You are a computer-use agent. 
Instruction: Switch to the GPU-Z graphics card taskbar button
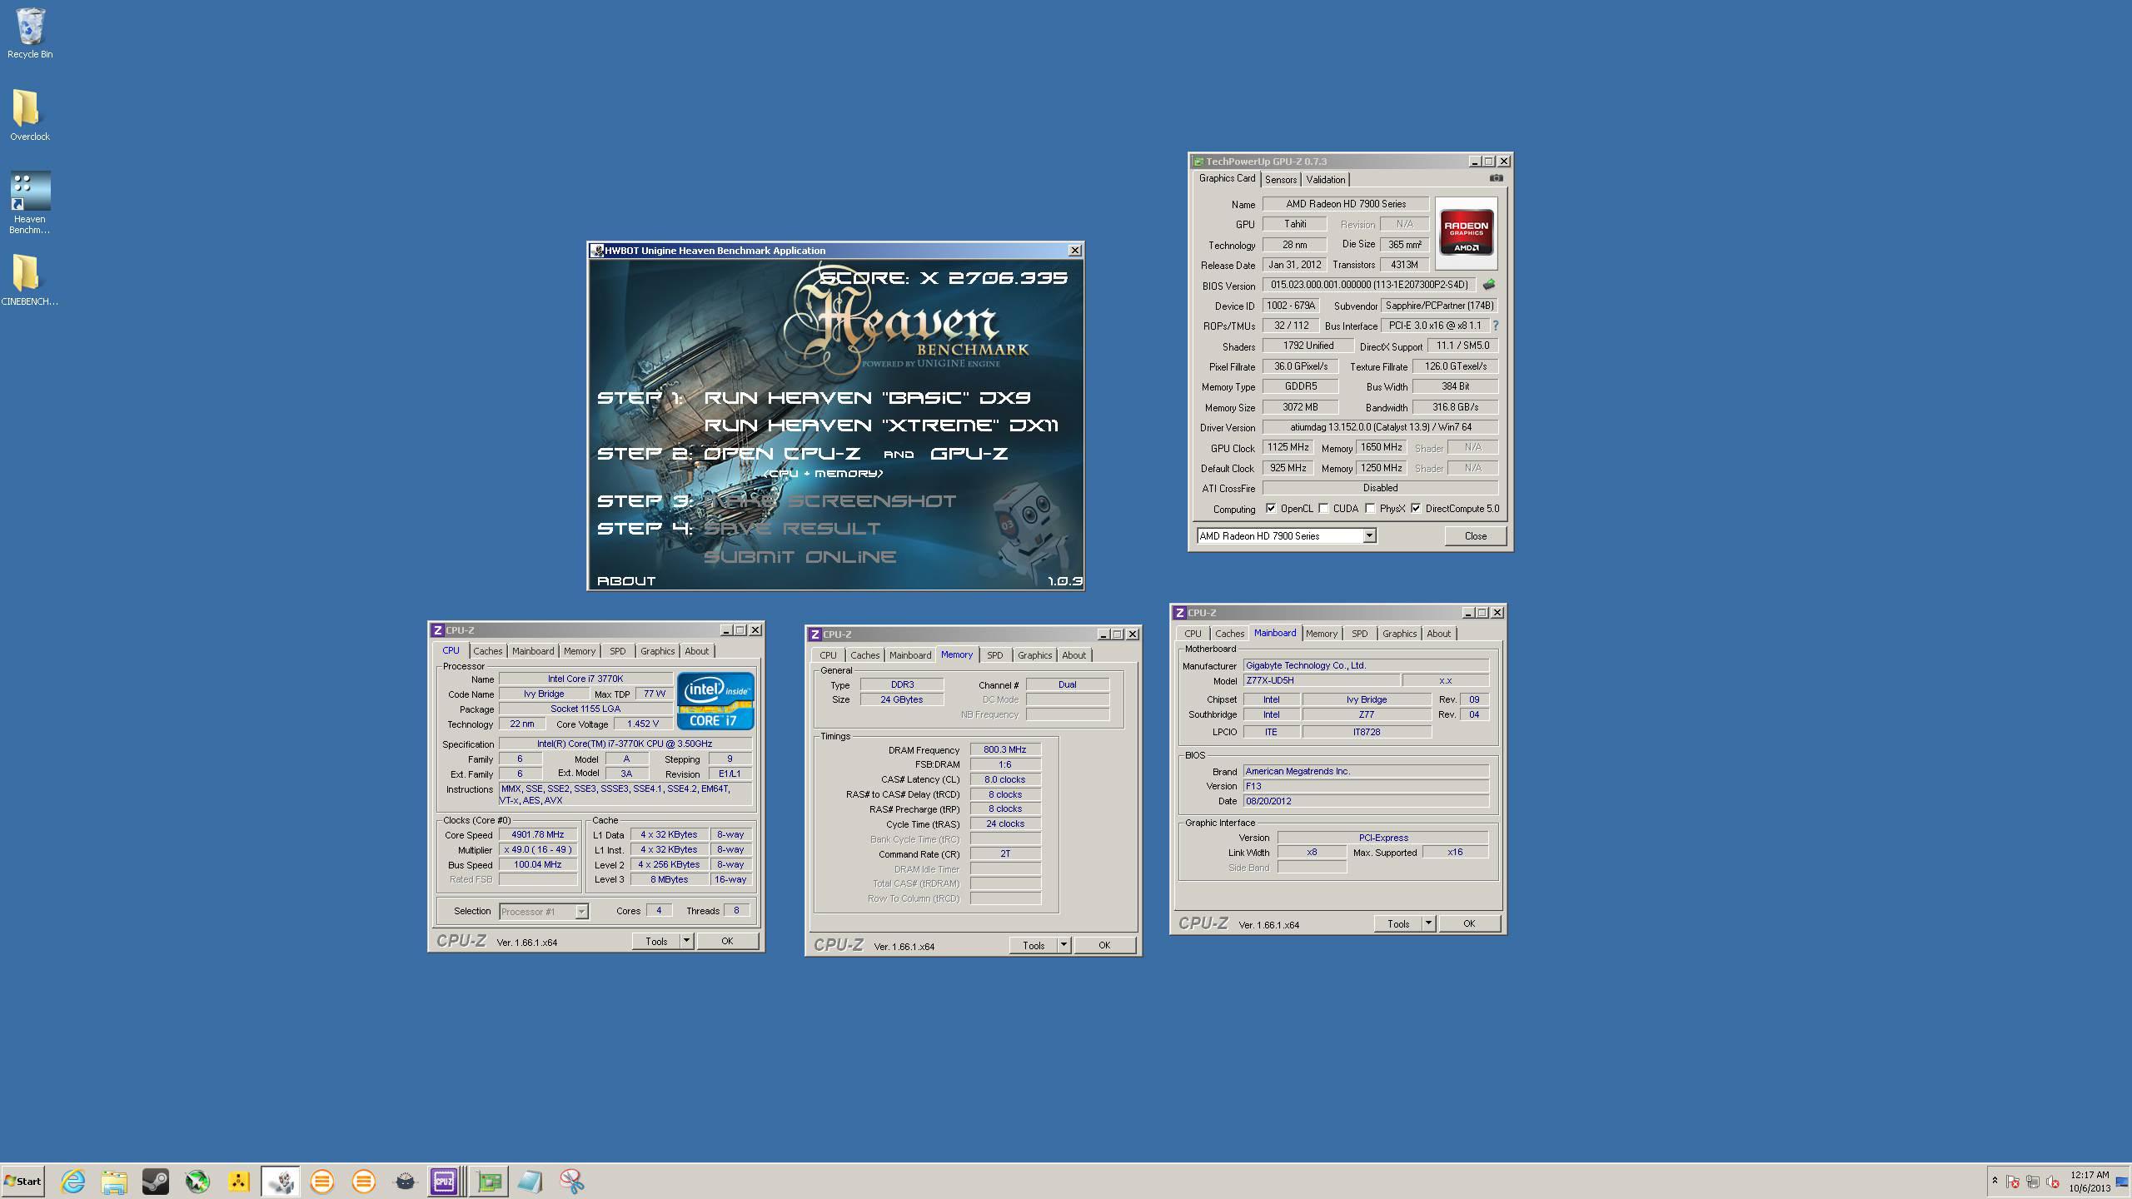click(489, 1181)
